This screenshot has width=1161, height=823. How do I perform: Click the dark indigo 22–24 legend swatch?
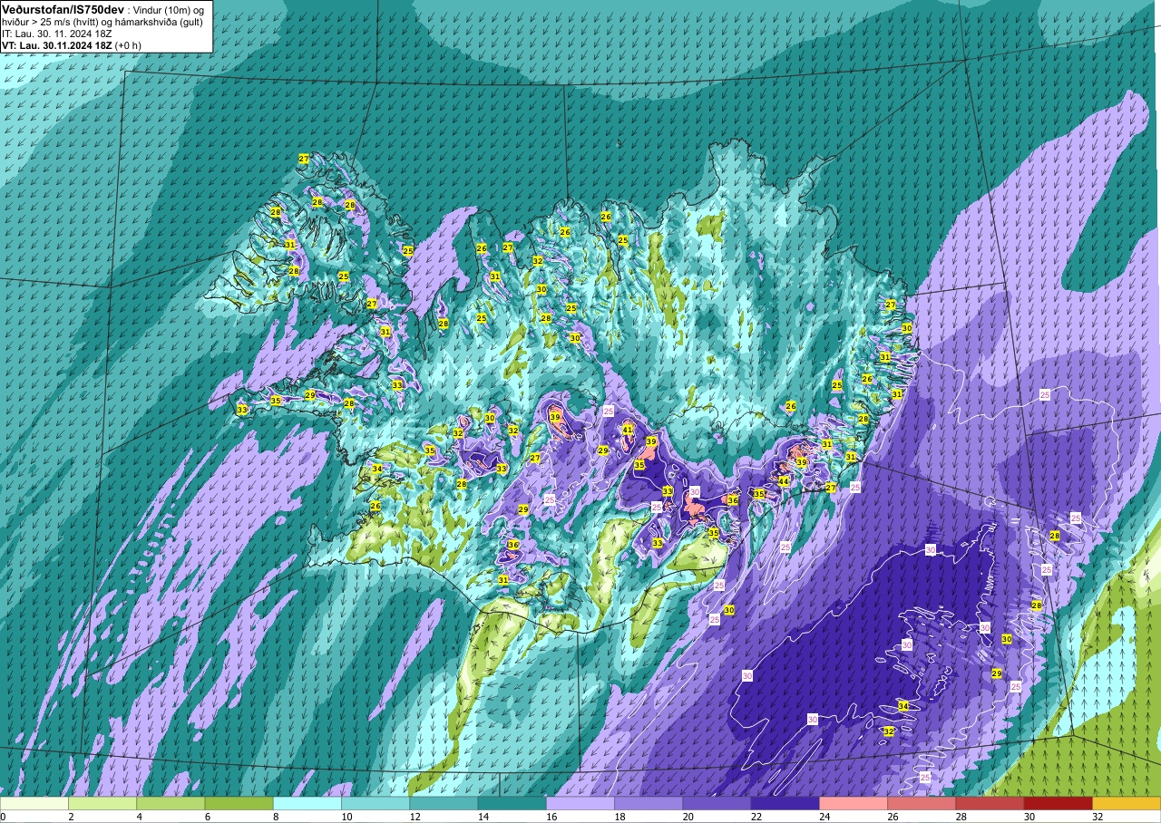click(785, 803)
